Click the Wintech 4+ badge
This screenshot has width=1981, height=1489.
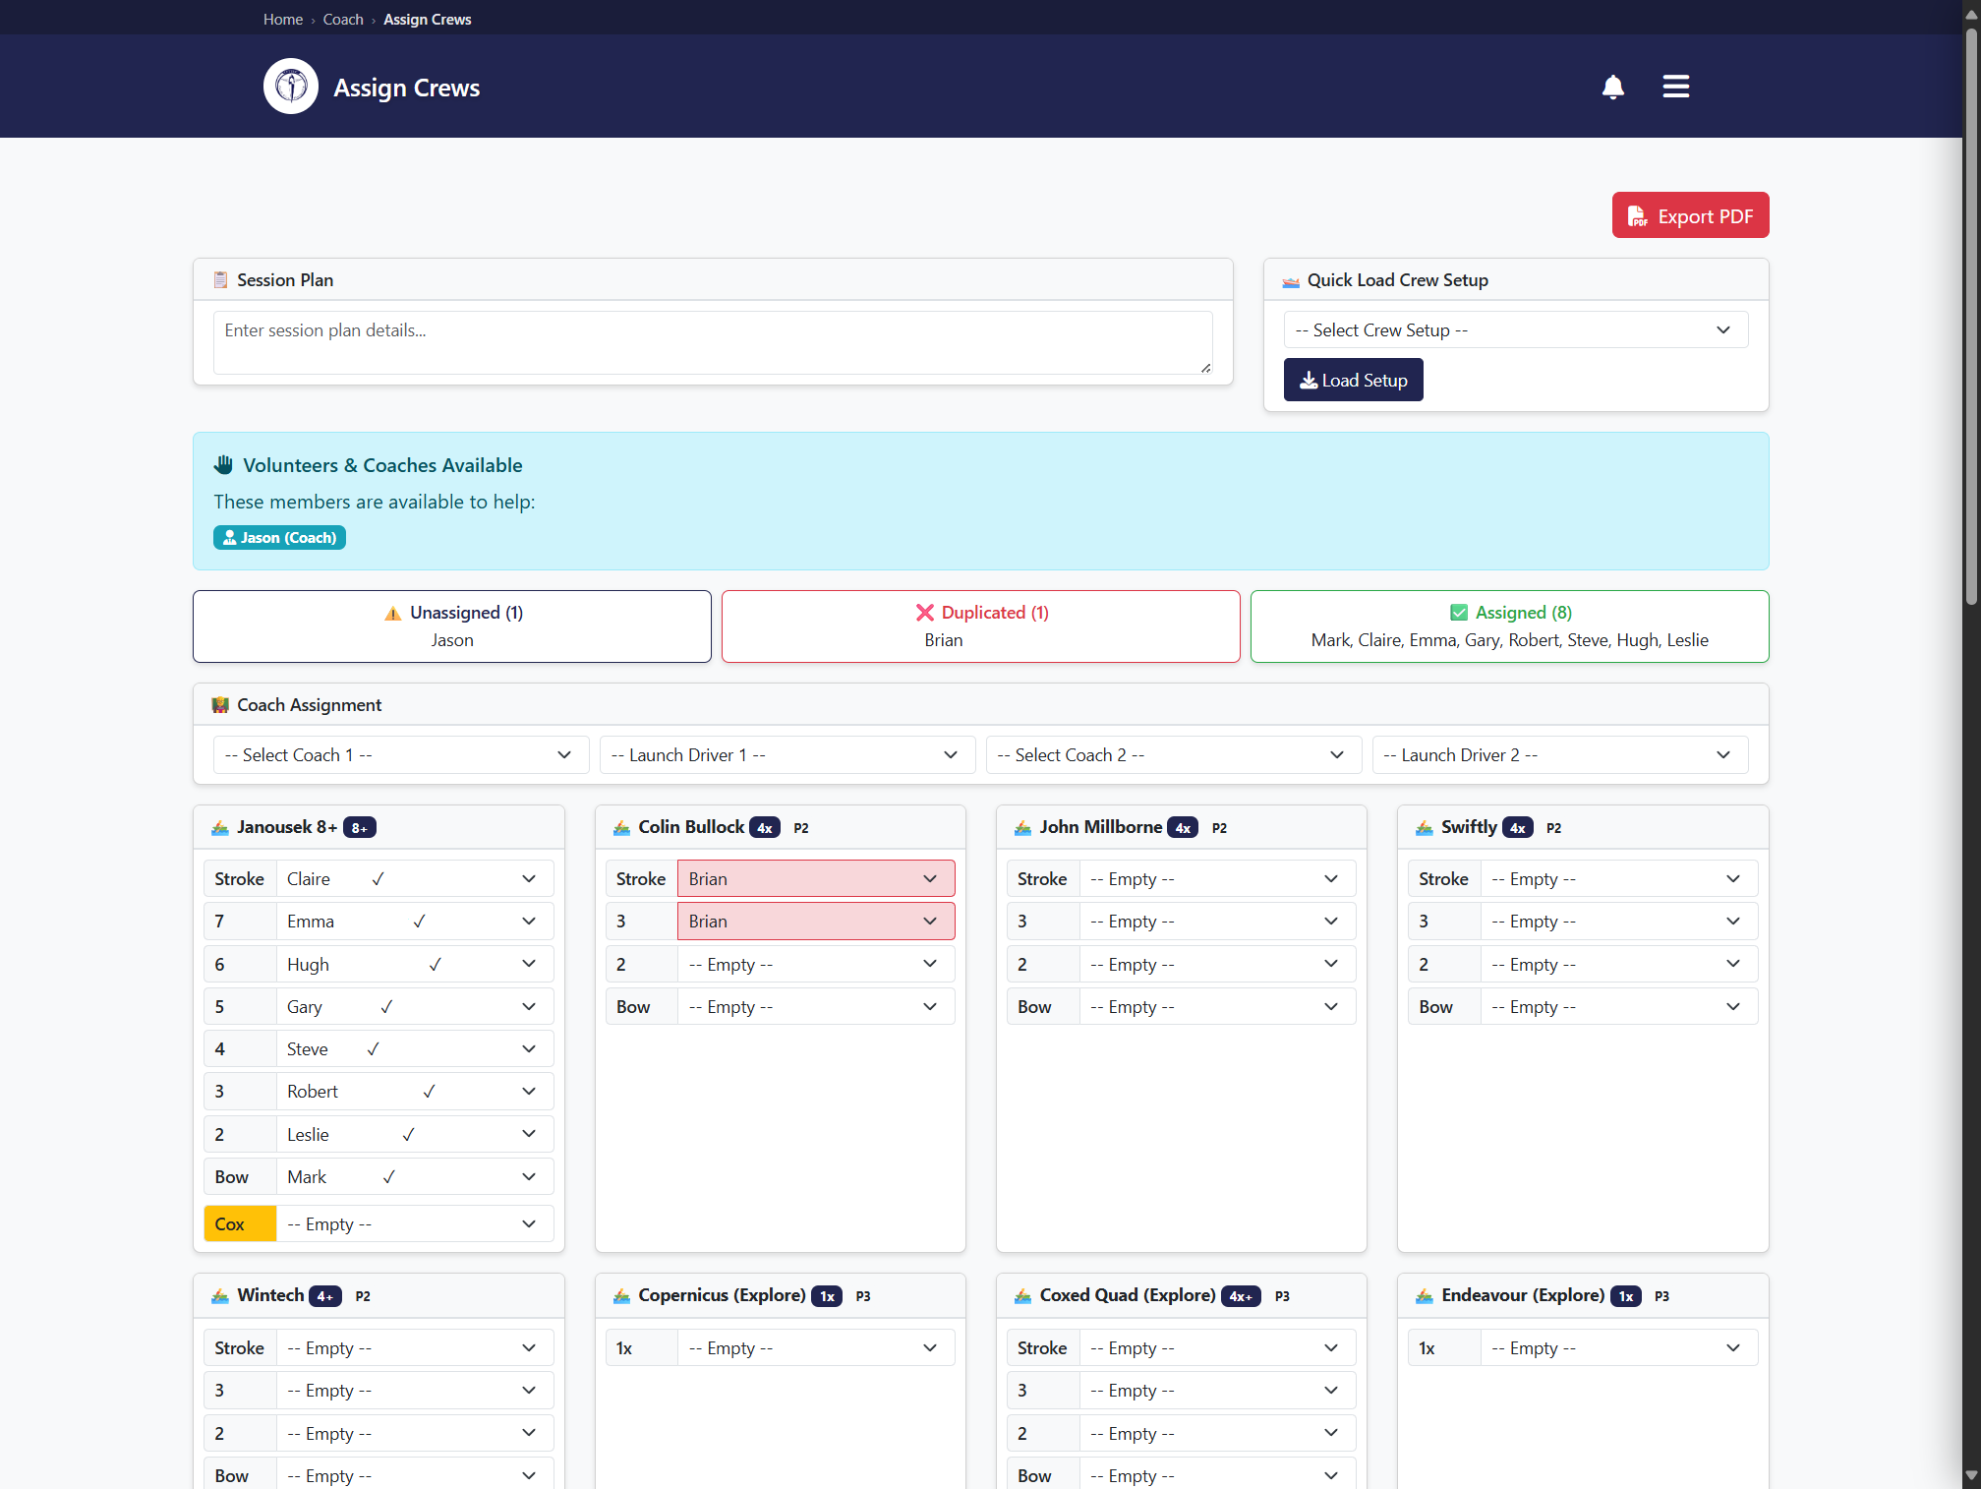click(325, 1296)
